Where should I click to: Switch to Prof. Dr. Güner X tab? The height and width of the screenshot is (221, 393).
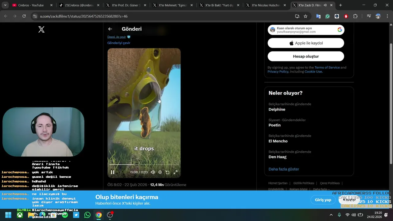tap(126, 5)
